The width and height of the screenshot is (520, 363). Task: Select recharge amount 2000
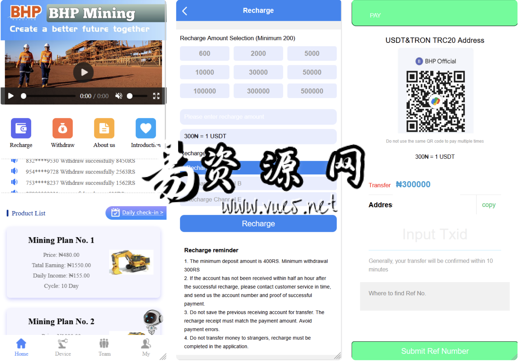tap(258, 53)
